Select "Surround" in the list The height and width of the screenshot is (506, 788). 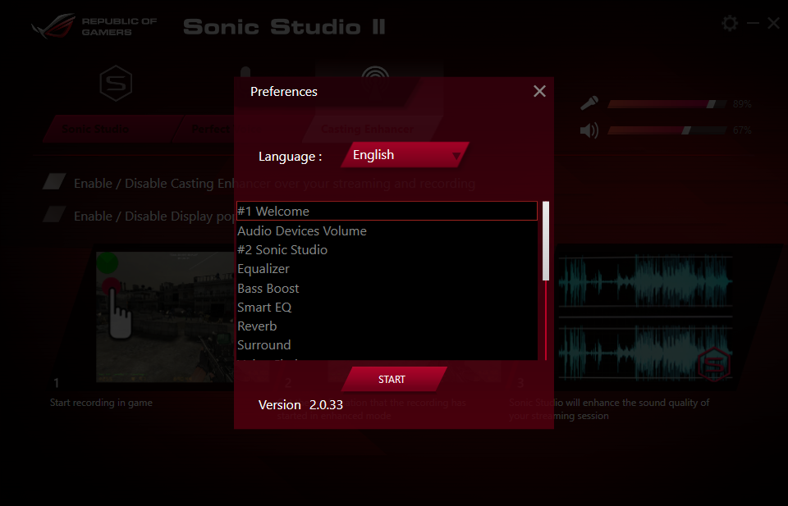(387, 345)
